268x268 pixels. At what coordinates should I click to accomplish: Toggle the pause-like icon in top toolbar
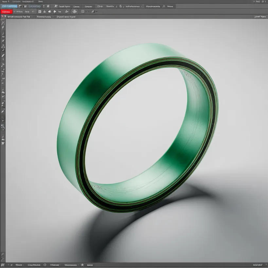coord(25,6)
